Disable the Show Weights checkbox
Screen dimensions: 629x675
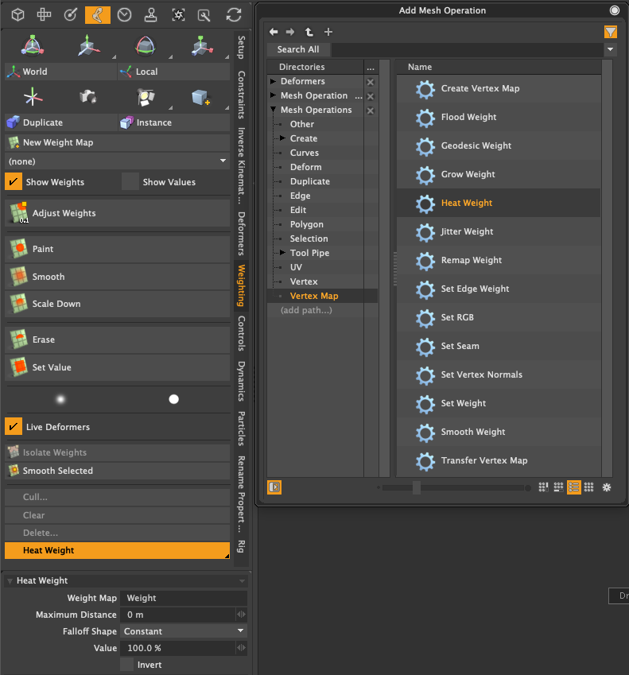(14, 182)
